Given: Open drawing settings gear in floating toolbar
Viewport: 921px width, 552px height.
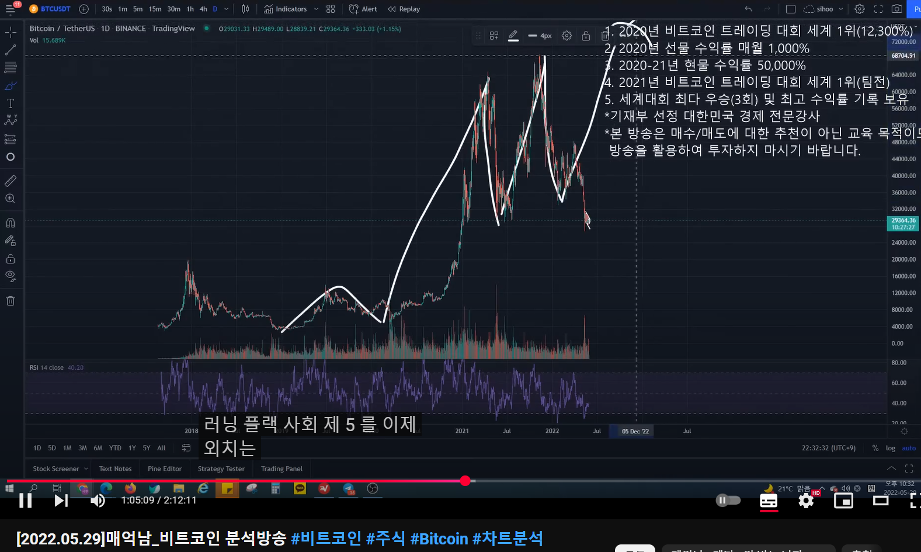Looking at the screenshot, I should tap(566, 36).
